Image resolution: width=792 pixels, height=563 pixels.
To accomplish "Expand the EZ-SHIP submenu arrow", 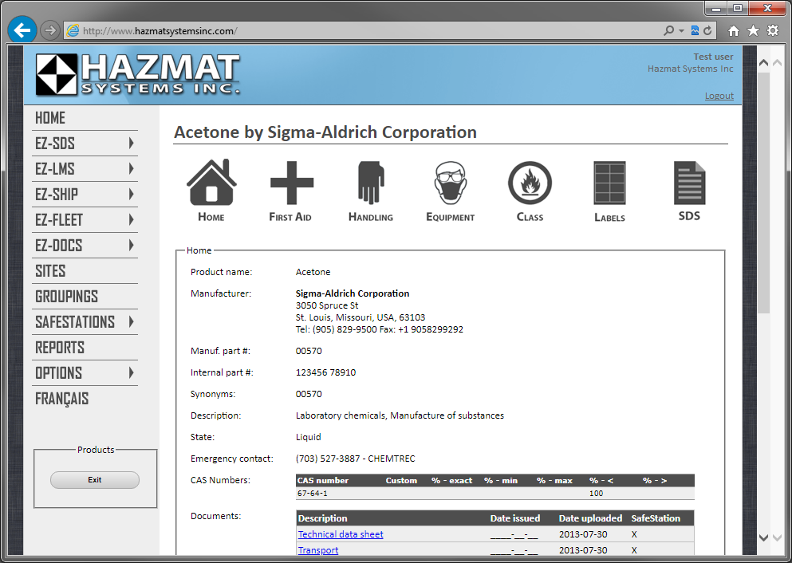I will tap(132, 195).
